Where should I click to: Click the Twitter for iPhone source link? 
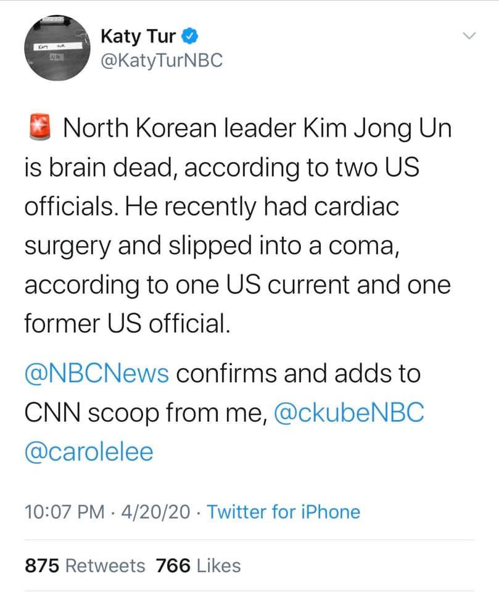tap(284, 512)
